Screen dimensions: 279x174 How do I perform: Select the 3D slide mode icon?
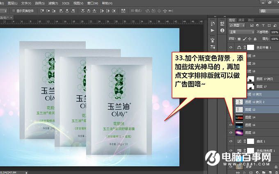point(165,11)
